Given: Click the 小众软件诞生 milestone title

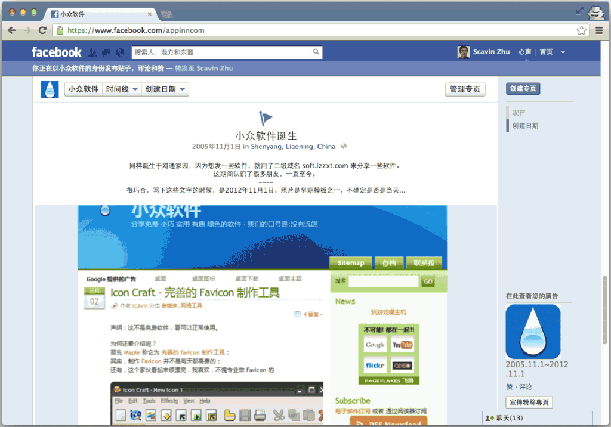Looking at the screenshot, I should pyautogui.click(x=266, y=136).
